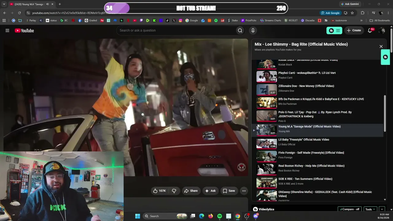Viewport: 393px width, 221px height.
Task: Open YouTube notifications bell
Action: [x=370, y=30]
